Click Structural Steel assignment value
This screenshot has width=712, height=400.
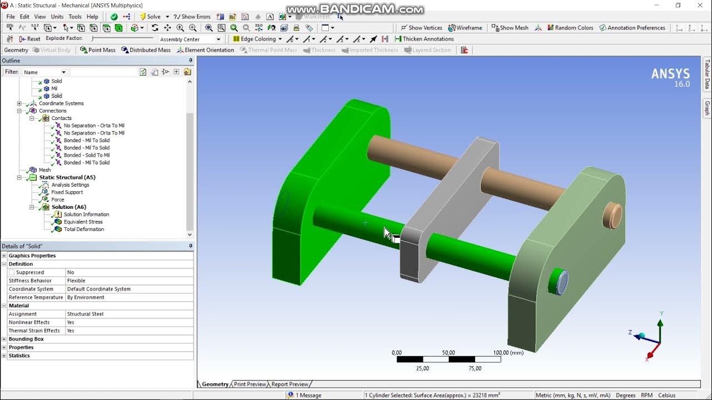[85, 314]
